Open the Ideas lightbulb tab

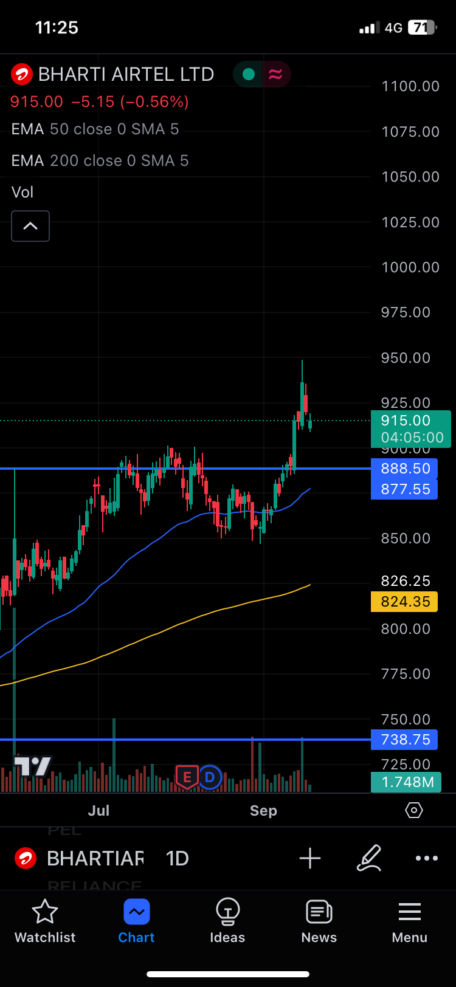pyautogui.click(x=227, y=921)
